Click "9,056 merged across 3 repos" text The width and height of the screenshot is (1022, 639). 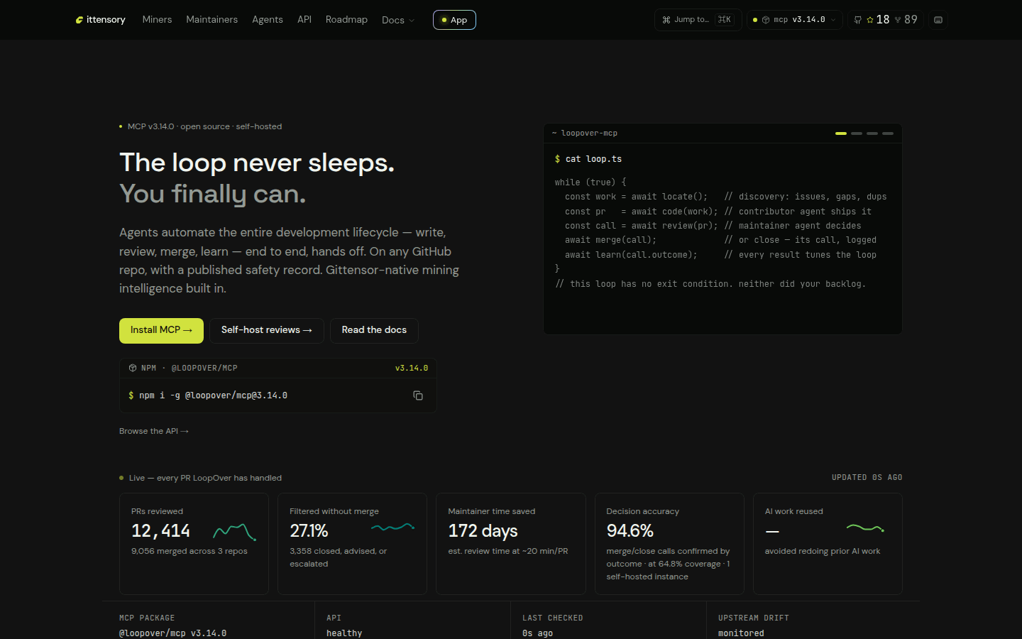tap(189, 551)
